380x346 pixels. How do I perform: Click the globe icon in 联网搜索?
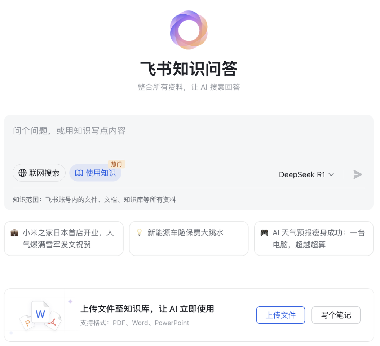point(23,173)
